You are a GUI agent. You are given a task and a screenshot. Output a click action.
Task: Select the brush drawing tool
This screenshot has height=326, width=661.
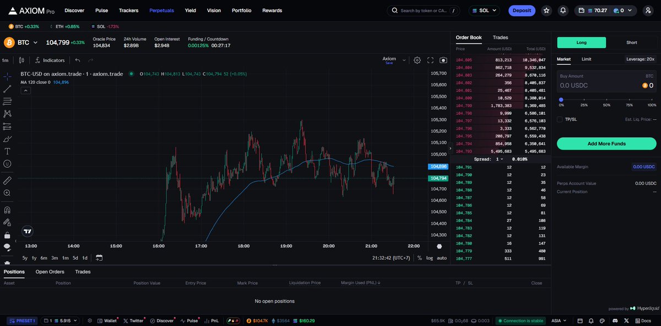tap(7, 139)
